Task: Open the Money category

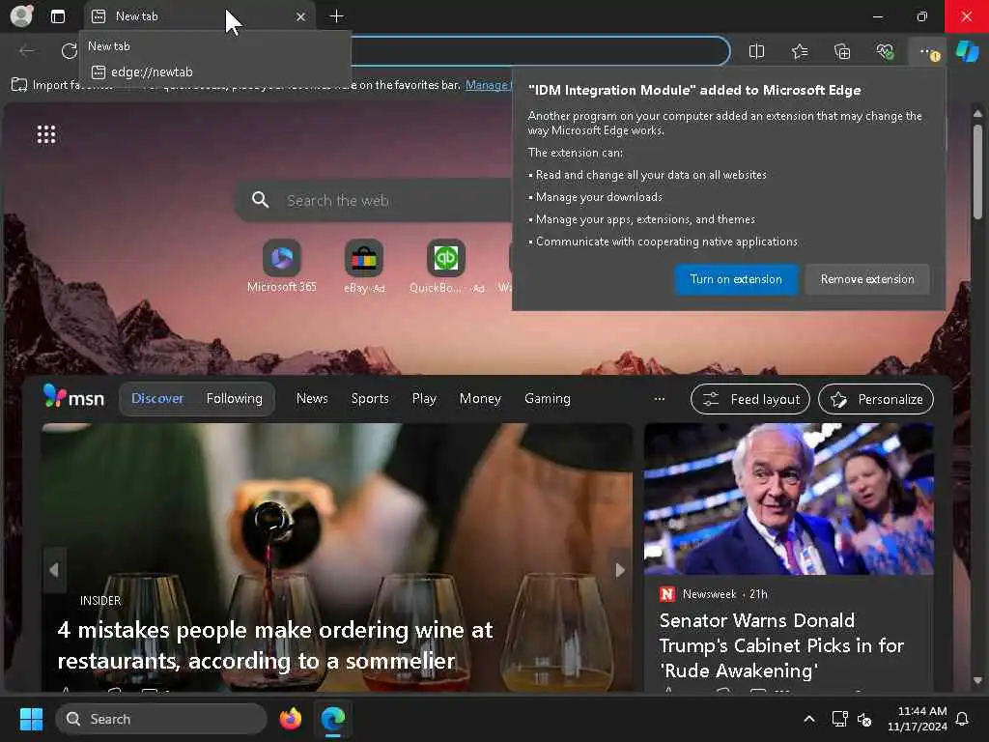Action: click(x=480, y=399)
